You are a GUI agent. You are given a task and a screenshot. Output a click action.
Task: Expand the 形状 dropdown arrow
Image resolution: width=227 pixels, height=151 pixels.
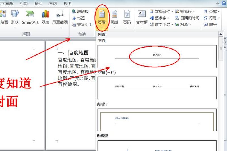point(15,27)
